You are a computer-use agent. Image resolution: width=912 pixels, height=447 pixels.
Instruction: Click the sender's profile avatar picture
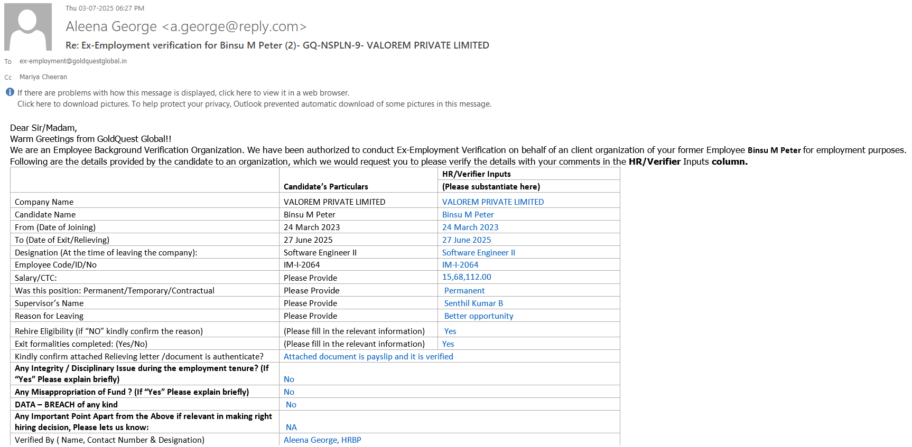pyautogui.click(x=28, y=27)
